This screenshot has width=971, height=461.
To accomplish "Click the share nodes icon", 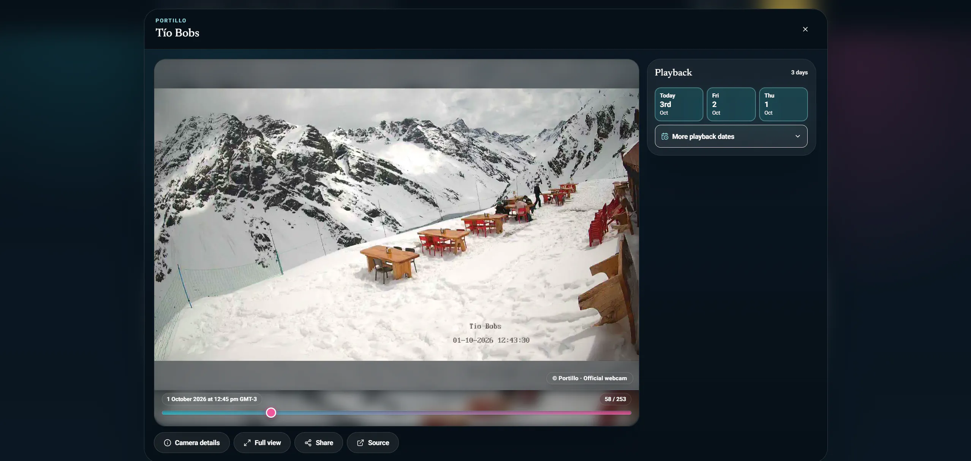I will [x=308, y=443].
